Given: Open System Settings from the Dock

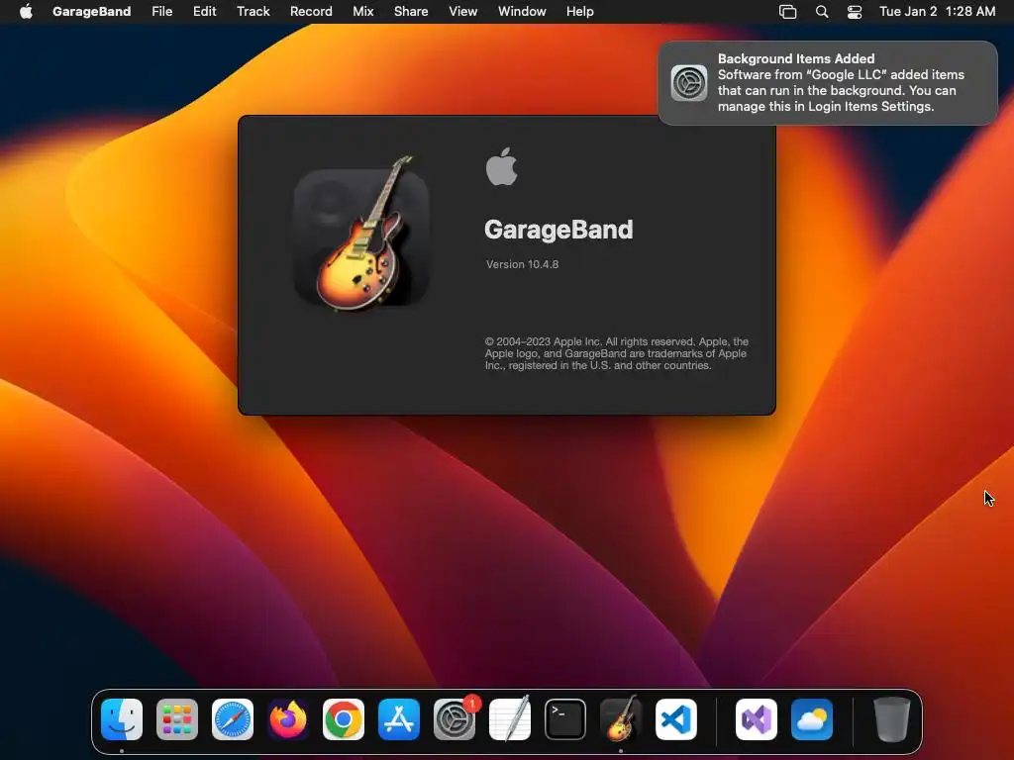Looking at the screenshot, I should tap(455, 719).
